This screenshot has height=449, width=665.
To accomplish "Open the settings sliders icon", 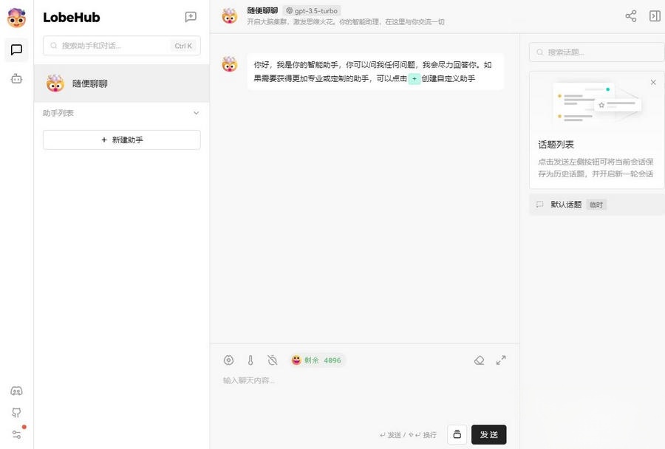I will click(16, 434).
